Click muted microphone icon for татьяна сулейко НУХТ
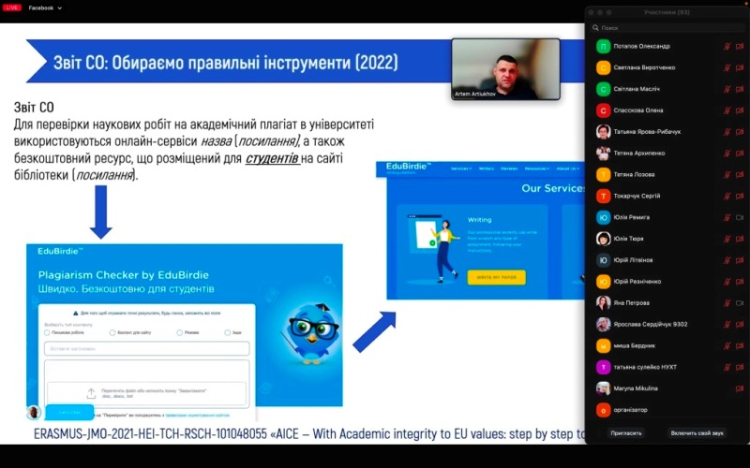This screenshot has height=468, width=750. pos(727,367)
